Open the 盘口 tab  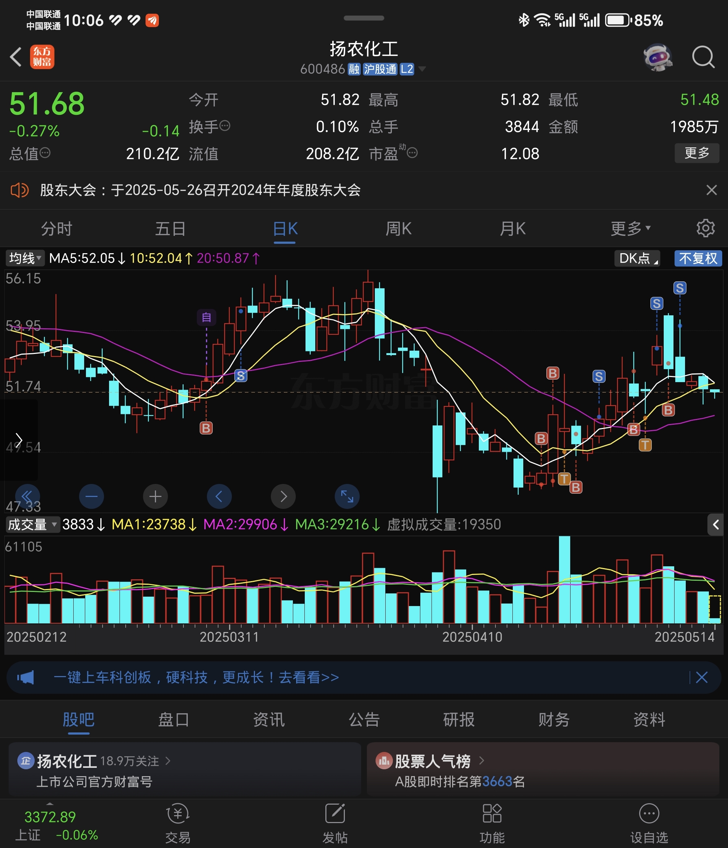click(173, 719)
